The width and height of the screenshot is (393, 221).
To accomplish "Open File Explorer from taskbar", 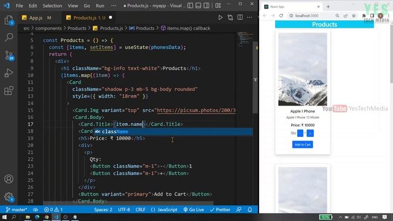I will point(28,217).
